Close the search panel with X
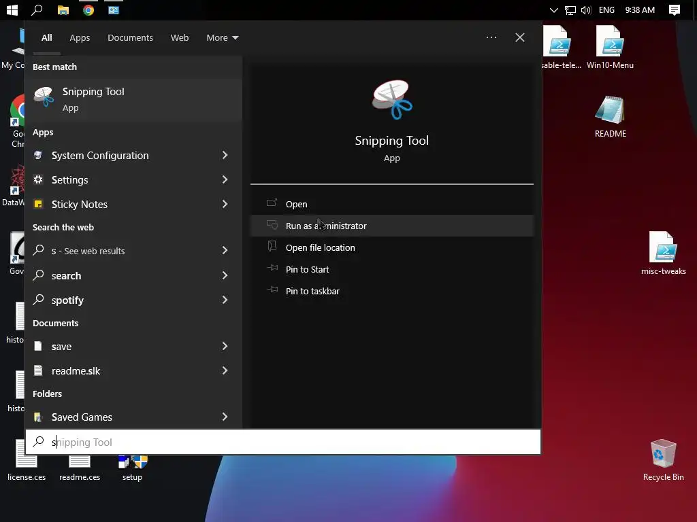The image size is (697, 522). click(519, 37)
